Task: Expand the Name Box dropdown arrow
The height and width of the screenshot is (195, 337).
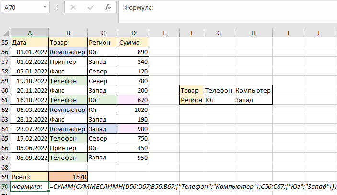Action: coord(45,7)
